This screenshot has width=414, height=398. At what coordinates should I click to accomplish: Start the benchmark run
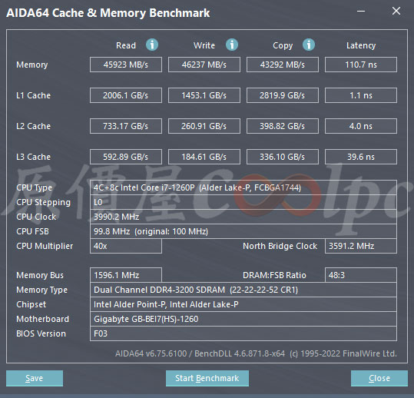click(207, 378)
